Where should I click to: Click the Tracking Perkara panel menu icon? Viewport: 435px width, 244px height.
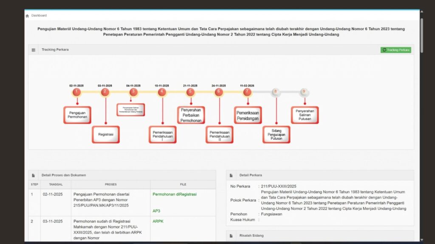pos(34,50)
